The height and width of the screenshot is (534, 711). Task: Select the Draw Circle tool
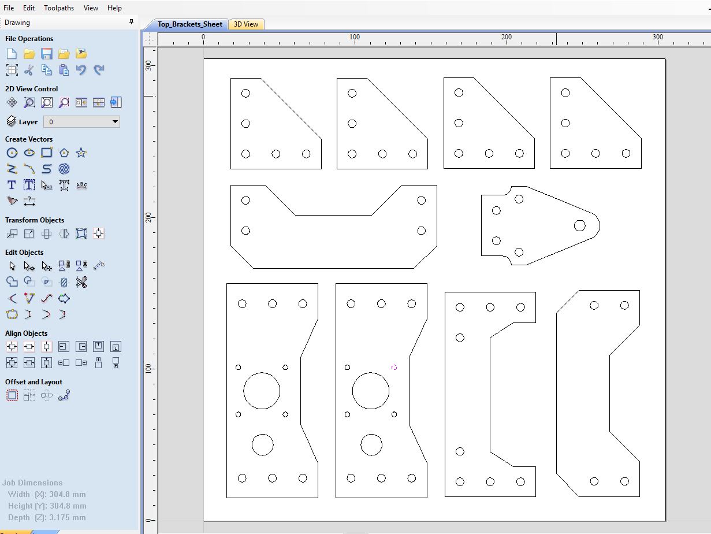click(12, 153)
